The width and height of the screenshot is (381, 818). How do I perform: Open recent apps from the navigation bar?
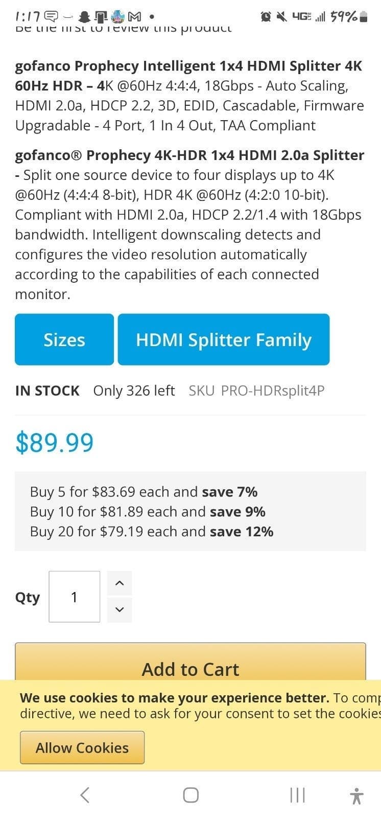click(297, 794)
